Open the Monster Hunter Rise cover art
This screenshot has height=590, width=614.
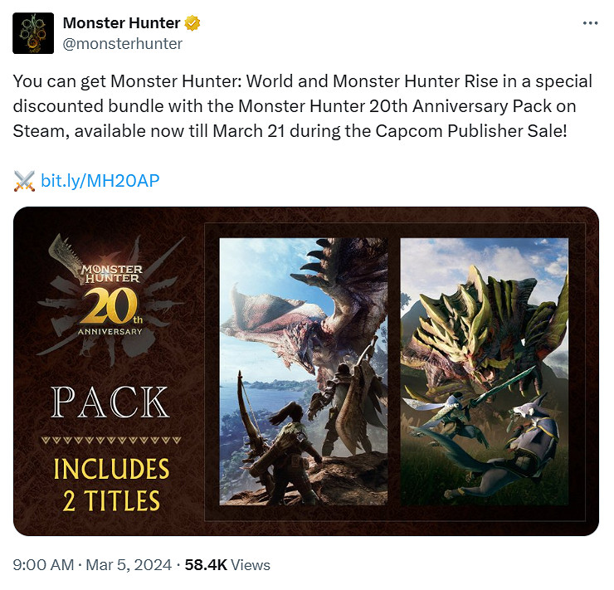(x=485, y=372)
